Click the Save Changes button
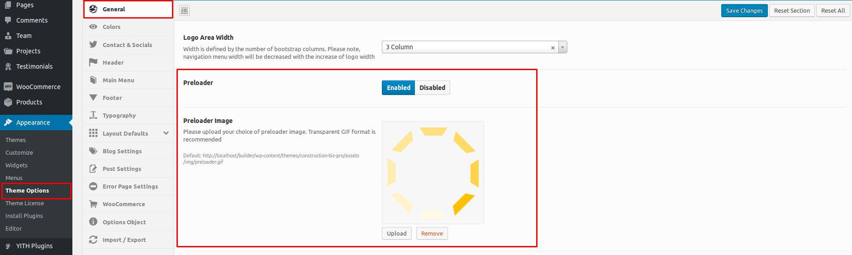Image resolution: width=852 pixels, height=255 pixels. click(x=744, y=10)
